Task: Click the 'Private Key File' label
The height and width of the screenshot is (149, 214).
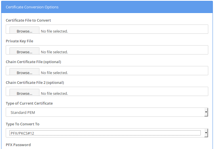Action: pyautogui.click(x=19, y=41)
